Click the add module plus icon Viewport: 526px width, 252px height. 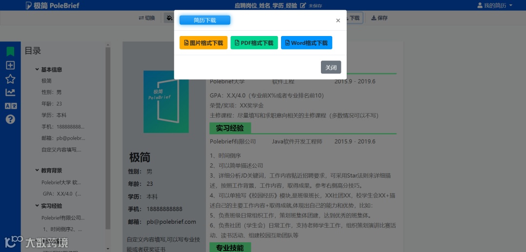10,65
